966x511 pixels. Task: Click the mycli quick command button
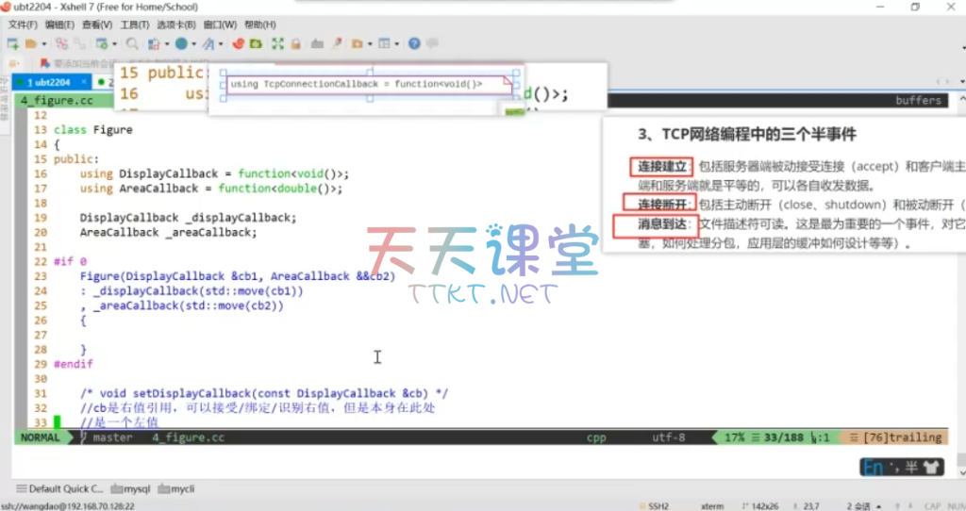point(175,488)
